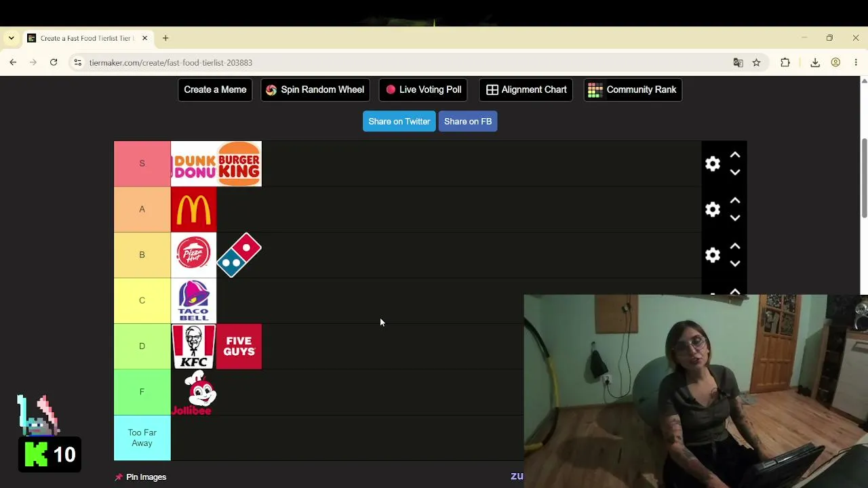Minimize the browser window
Viewport: 868px width, 488px height.
(x=804, y=38)
